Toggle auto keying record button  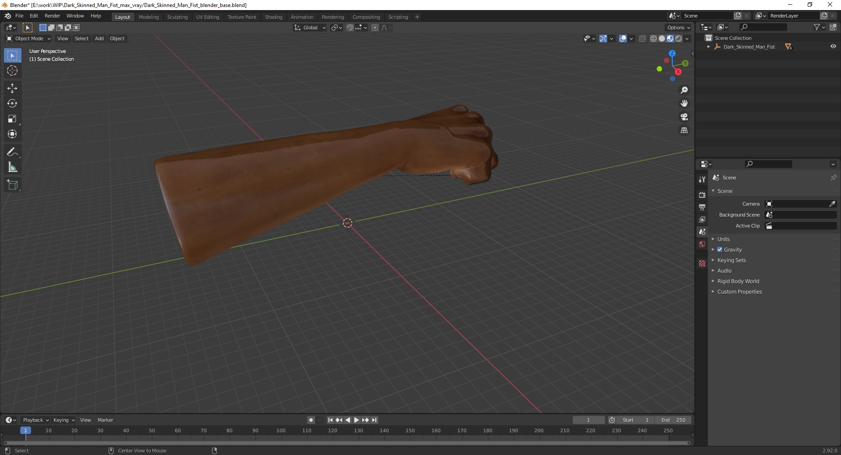coord(311,420)
